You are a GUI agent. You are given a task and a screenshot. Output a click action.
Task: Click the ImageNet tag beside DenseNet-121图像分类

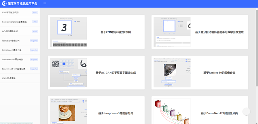(x=34, y=60)
